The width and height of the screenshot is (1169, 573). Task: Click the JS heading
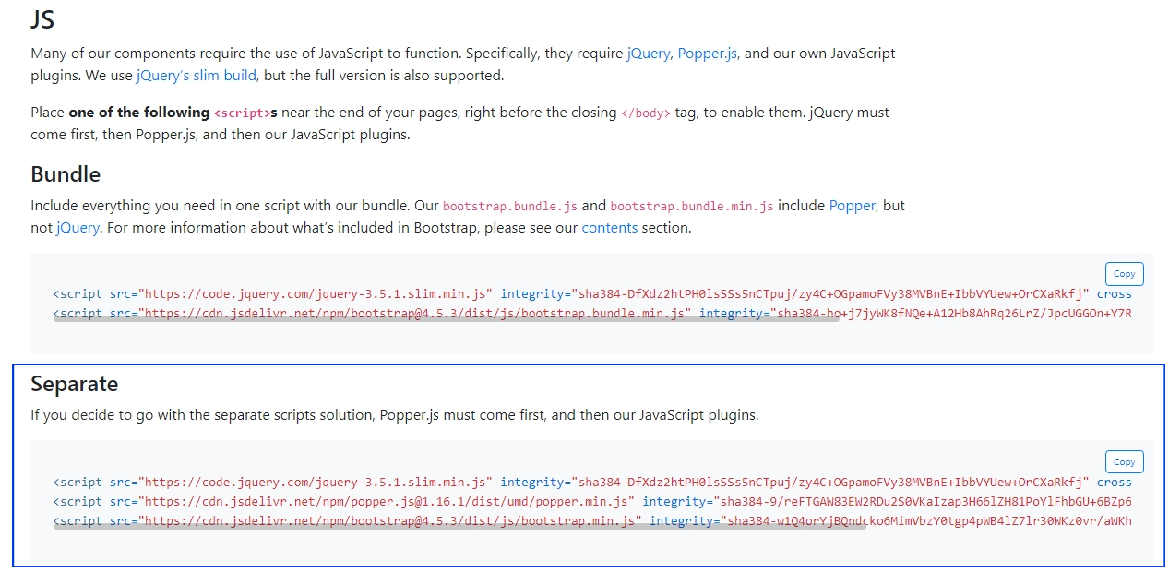[44, 18]
